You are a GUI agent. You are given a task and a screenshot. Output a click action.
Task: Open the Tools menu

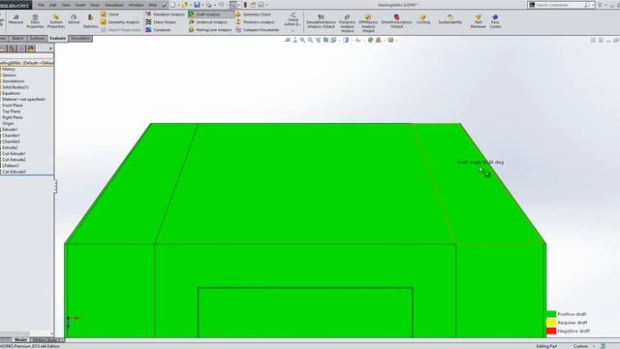[95, 5]
